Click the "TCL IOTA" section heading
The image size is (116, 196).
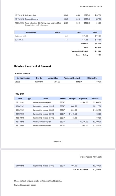click(20, 94)
